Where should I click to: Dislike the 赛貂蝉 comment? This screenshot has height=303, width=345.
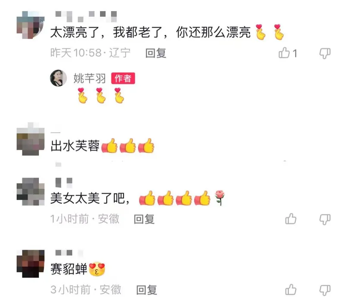(325, 290)
